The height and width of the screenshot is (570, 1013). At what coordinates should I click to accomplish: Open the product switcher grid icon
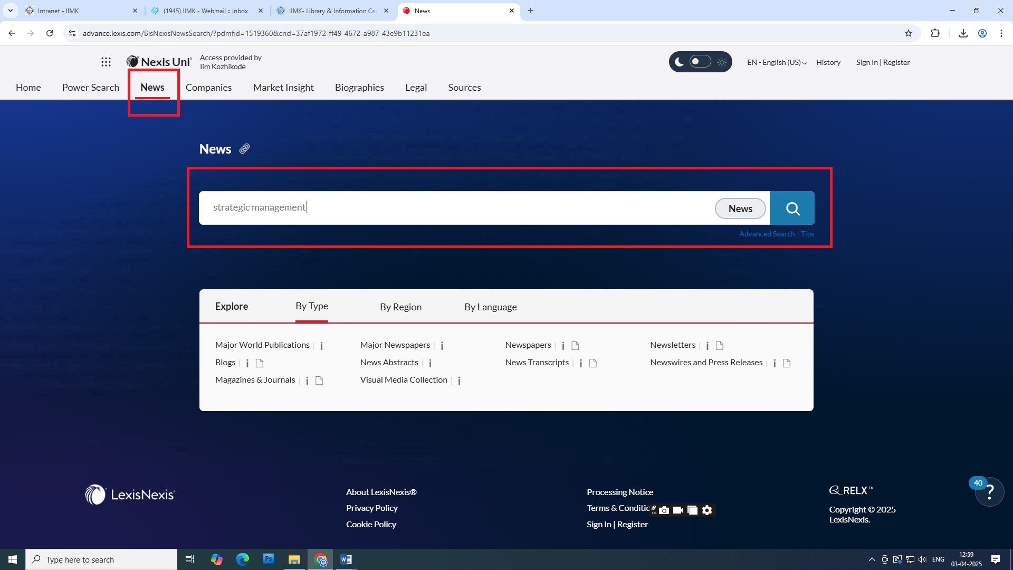point(106,62)
